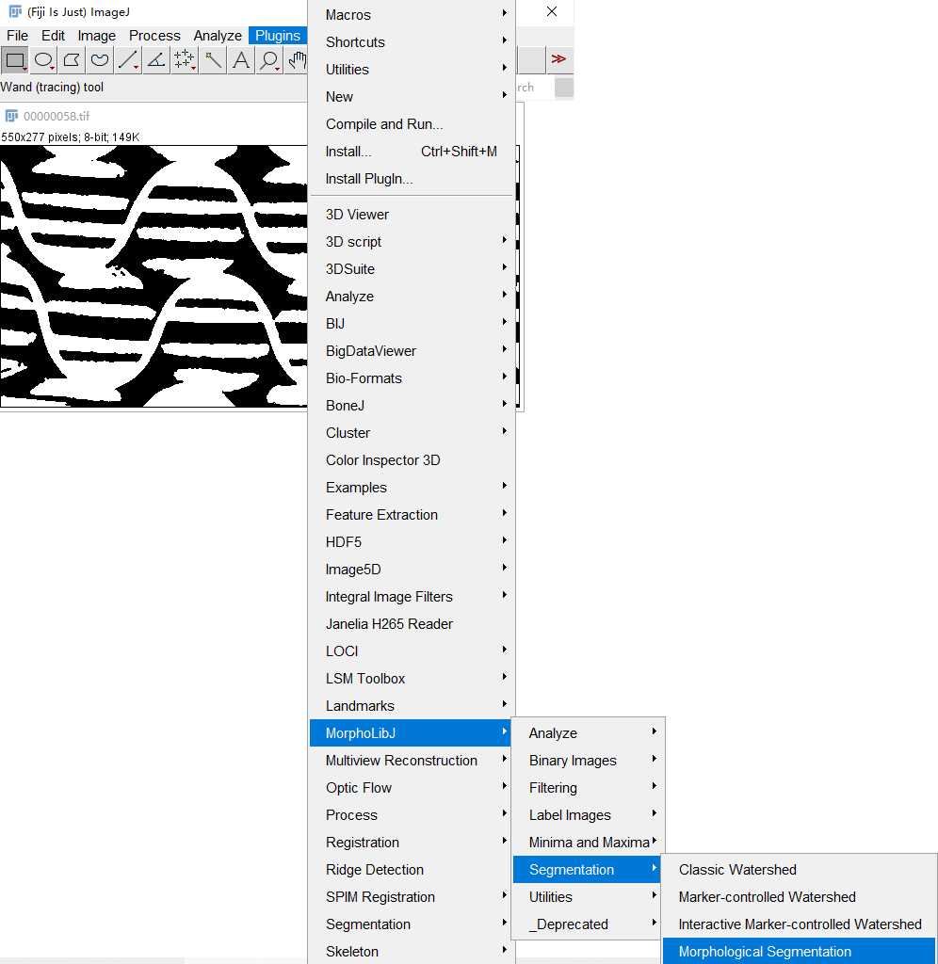The height and width of the screenshot is (964, 938).
Task: Open the _Deprecated submenu
Action: pos(588,924)
